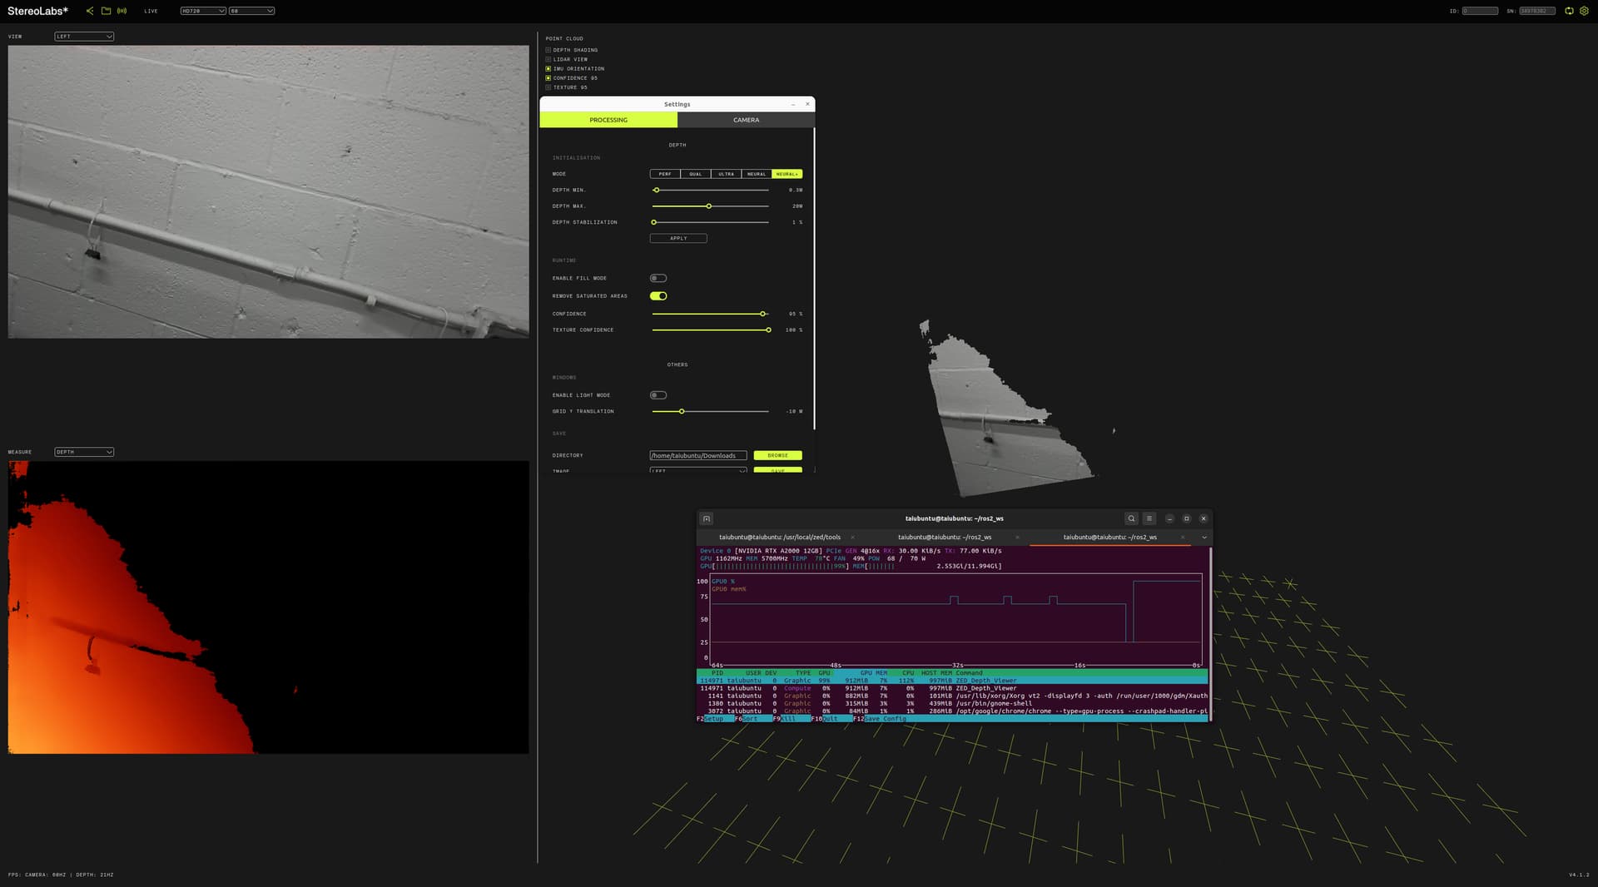Viewport: 1598px width, 887px height.
Task: Click F2 Setup in nvtop footer
Action: click(710, 719)
